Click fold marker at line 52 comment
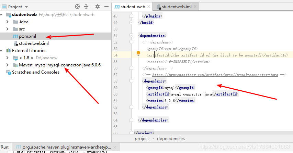Image resolution: width=293 pixels, height=153 pixels. (x=131, y=42)
